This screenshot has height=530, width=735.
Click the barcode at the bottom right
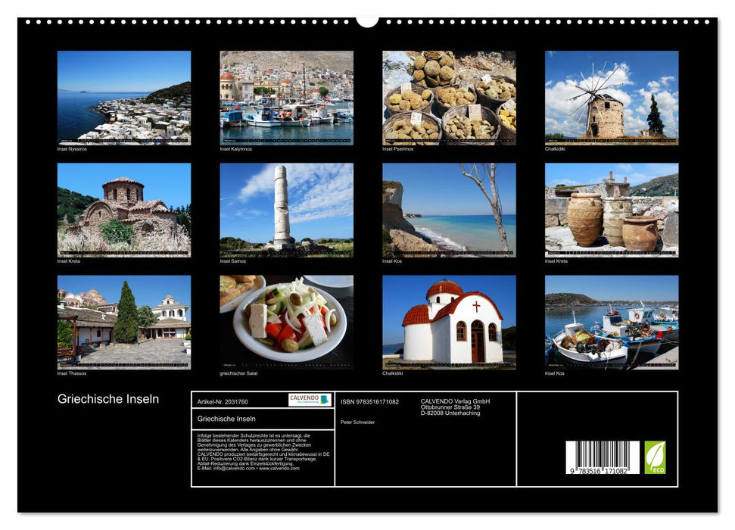click(x=604, y=458)
